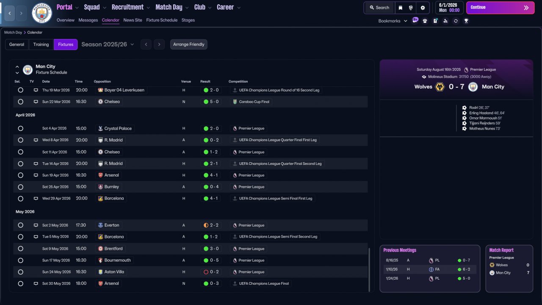542x305 pixels.
Task: Select the Bayer 04 Leverkusen fixture radio button
Action: tap(20, 90)
